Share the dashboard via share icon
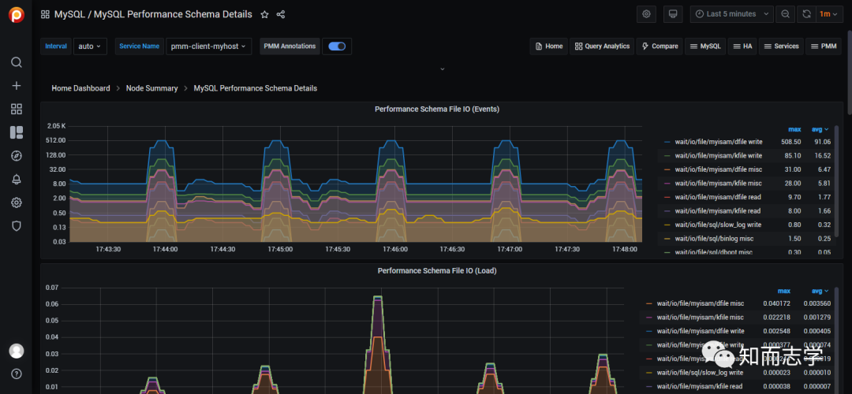 point(281,15)
